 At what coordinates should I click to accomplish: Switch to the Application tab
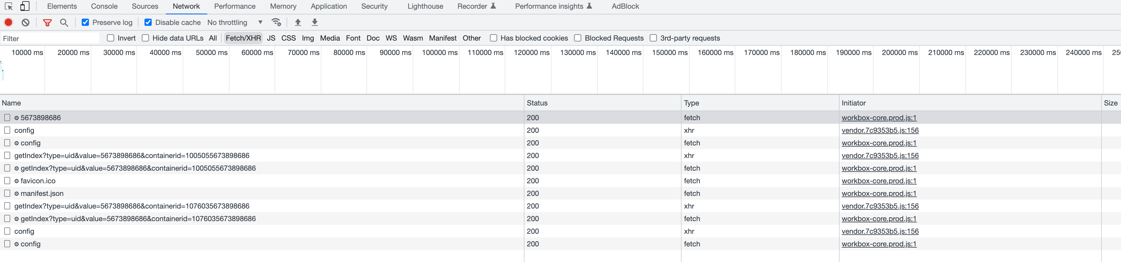click(329, 6)
